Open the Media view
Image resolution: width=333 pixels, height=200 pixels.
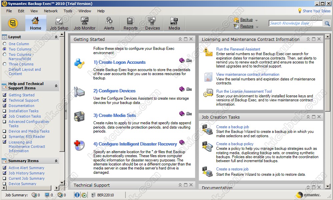tap(174, 24)
